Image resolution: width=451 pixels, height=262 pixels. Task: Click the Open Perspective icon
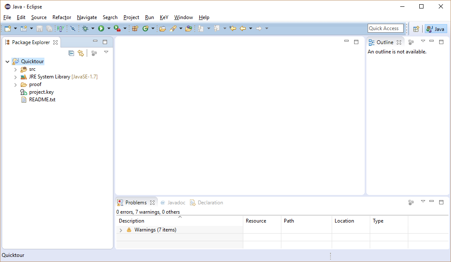click(416, 29)
